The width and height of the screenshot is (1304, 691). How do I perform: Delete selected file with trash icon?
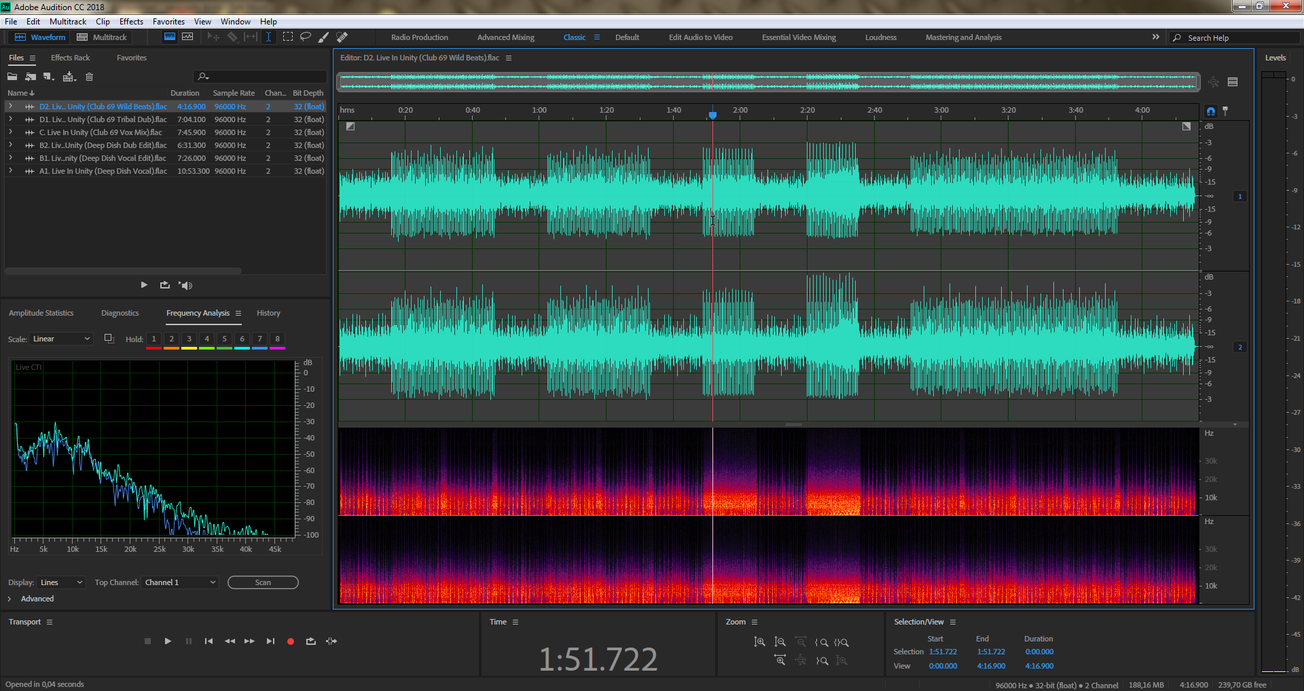89,77
